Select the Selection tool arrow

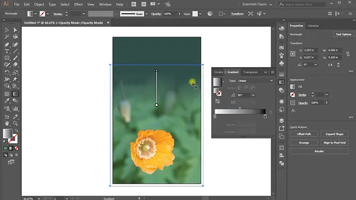coord(7,30)
